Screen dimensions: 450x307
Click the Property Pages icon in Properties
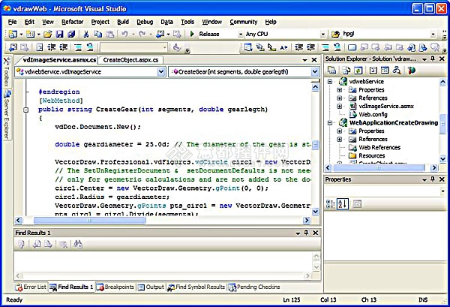tap(357, 204)
